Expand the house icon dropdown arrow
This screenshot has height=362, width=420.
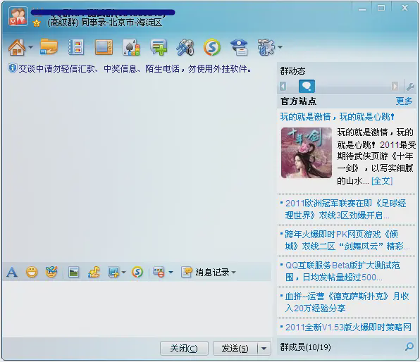[x=30, y=47]
